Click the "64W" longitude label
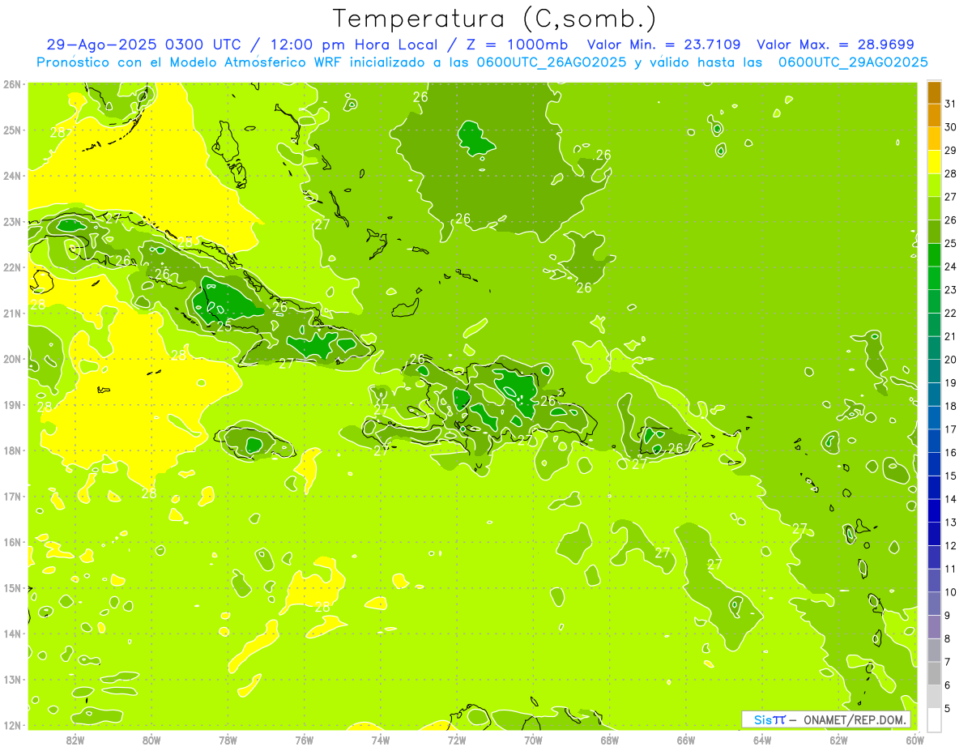972x751 pixels. click(762, 740)
